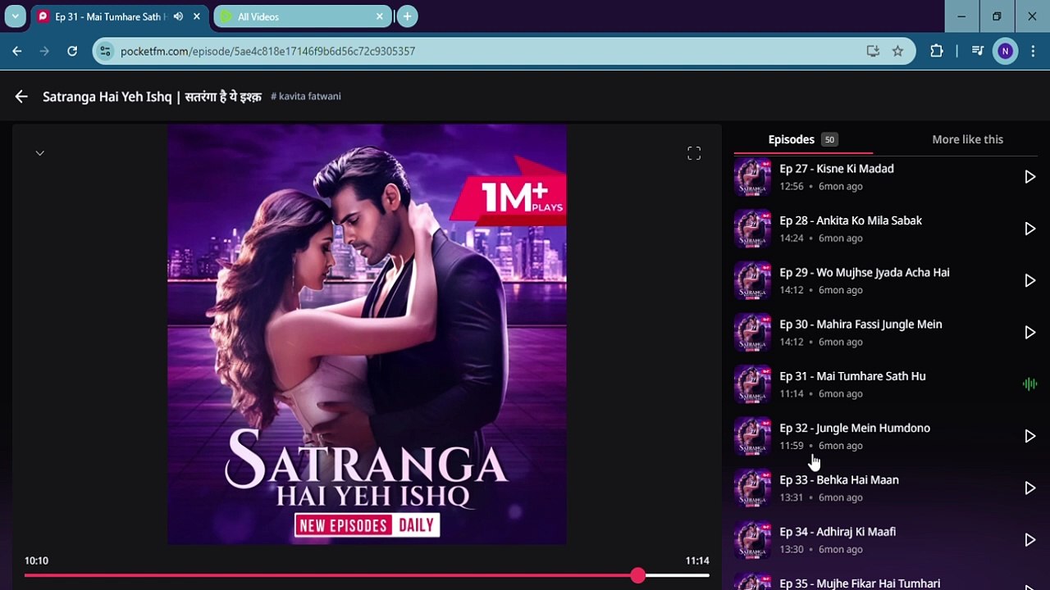The height and width of the screenshot is (590, 1050).
Task: Open the Ep 28 - Ankita Ko Mila Sabak title
Action: click(x=851, y=220)
